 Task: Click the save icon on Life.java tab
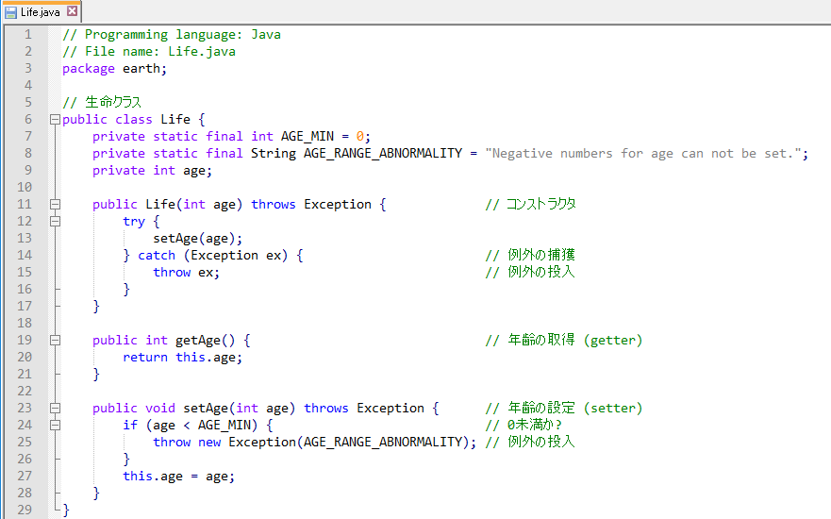(10, 12)
